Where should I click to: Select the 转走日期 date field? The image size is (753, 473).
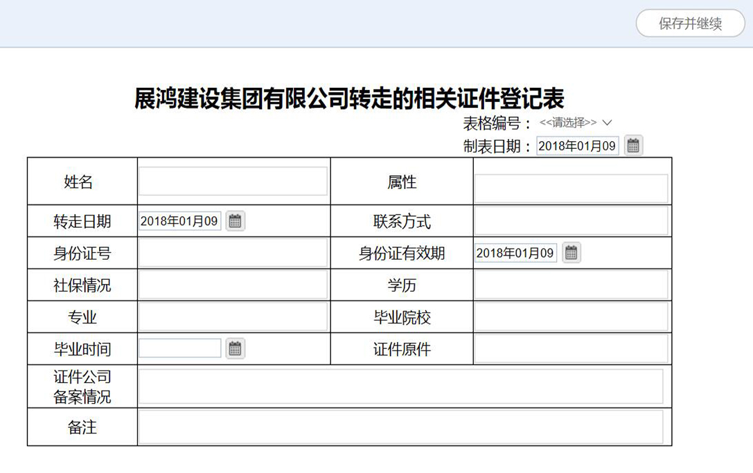pos(180,222)
